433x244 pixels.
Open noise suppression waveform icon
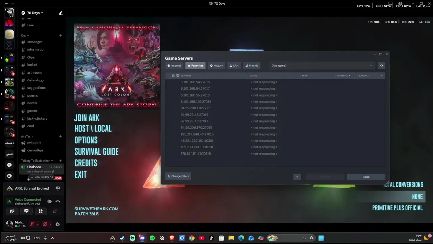tap(49, 201)
